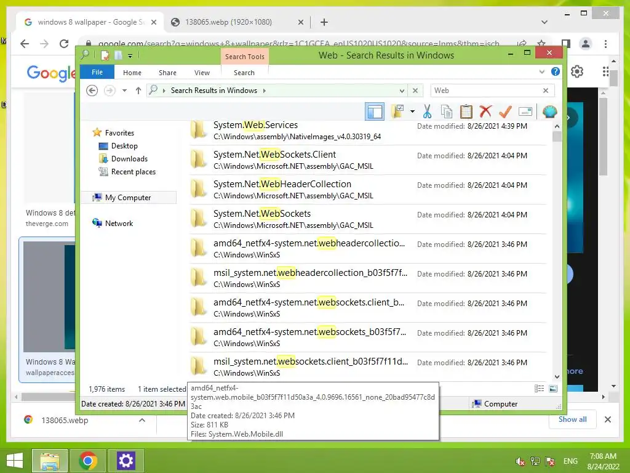The width and height of the screenshot is (630, 473).
Task: Click Properties icon in quick access toolbar
Action: point(105,55)
